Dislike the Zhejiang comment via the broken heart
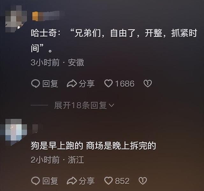The width and height of the screenshot is (204, 191). tap(143, 181)
